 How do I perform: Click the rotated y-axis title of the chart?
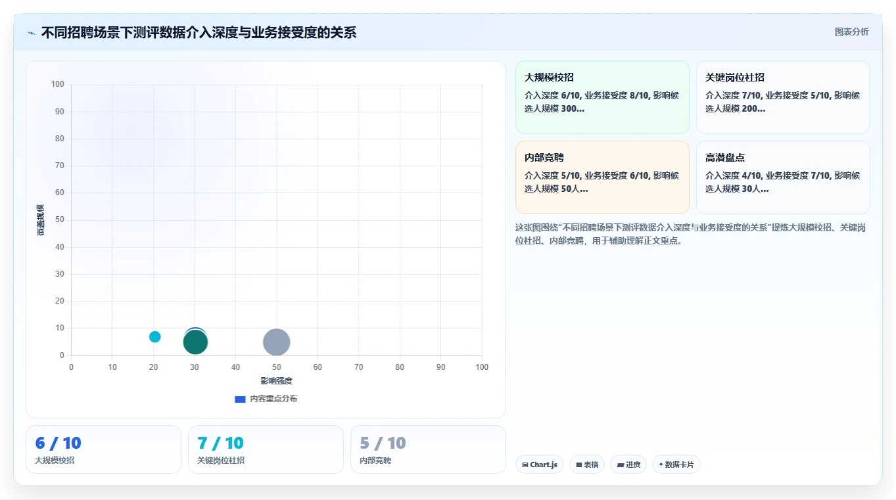click(40, 220)
